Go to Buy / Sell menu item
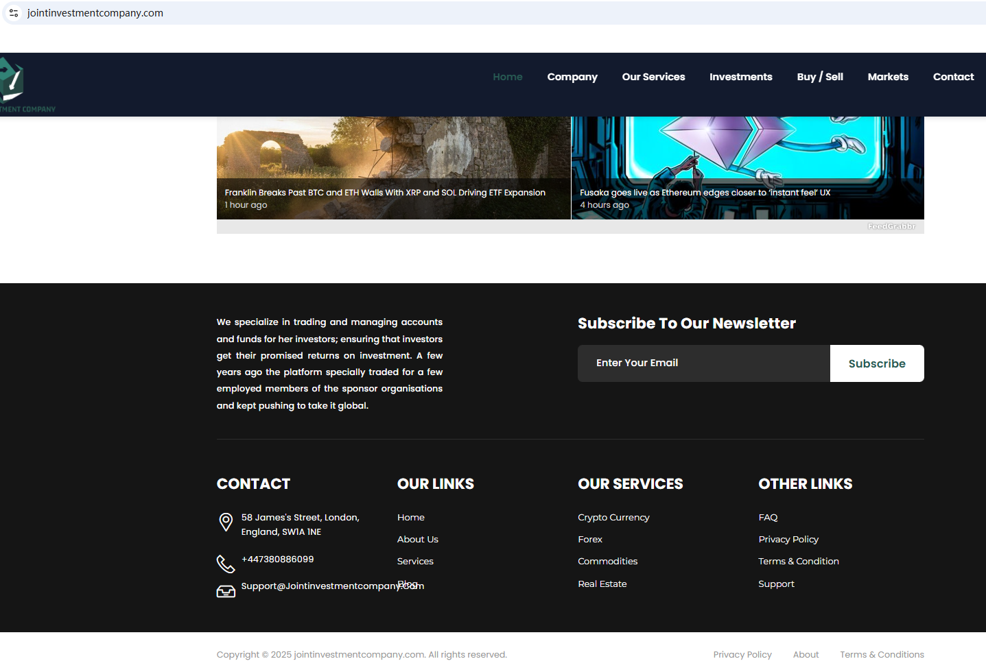Screen dimensions: 986x672 [x=819, y=77]
